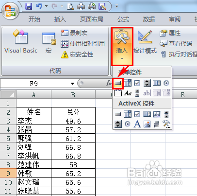Insert an ActiveX List Box
This screenshot has width=197, height=196.
tap(147, 114)
